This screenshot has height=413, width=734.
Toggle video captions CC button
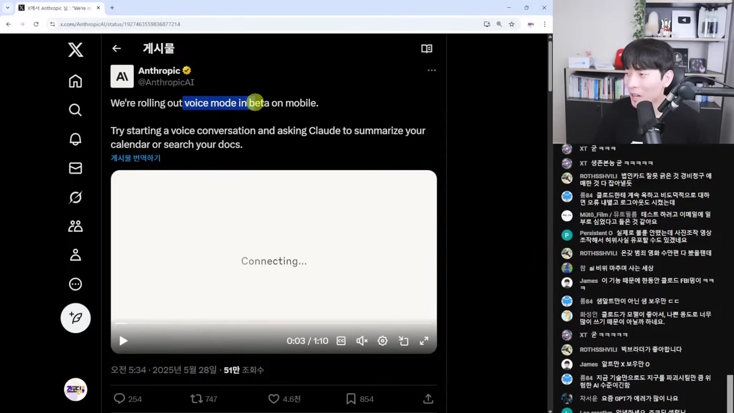[341, 341]
